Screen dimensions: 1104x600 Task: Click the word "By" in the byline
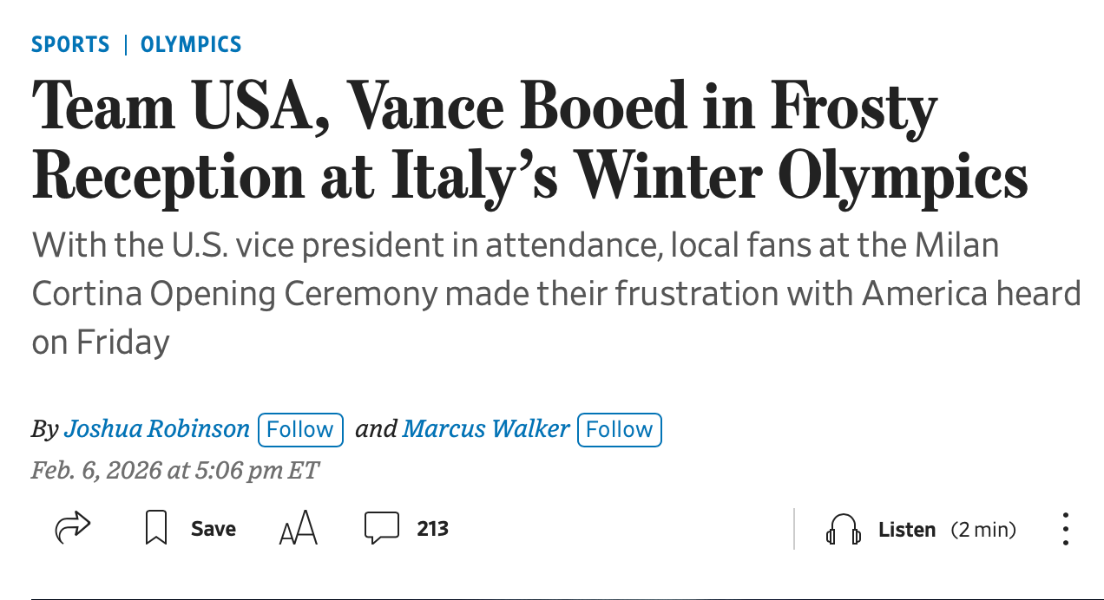pos(44,428)
